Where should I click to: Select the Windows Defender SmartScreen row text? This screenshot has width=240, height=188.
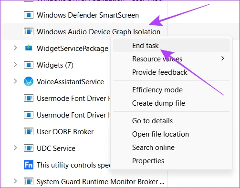[x=88, y=15]
